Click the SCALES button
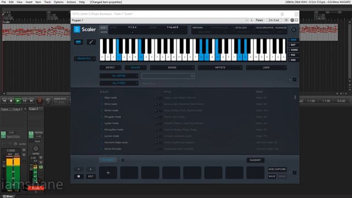The height and width of the screenshot is (198, 352). pyautogui.click(x=135, y=68)
